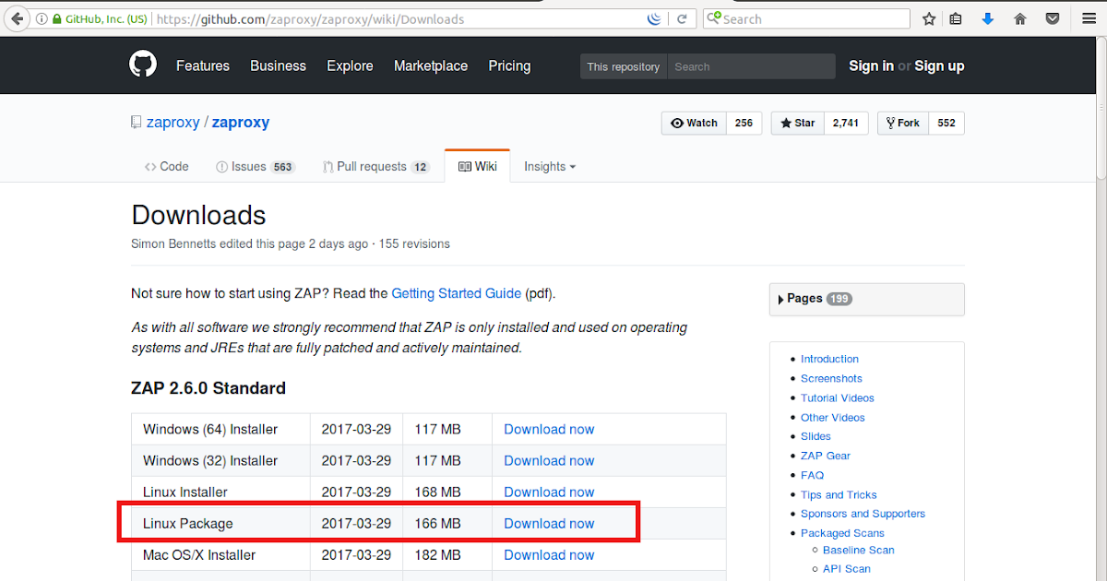Open forks count 552
The image size is (1107, 581).
tap(946, 123)
